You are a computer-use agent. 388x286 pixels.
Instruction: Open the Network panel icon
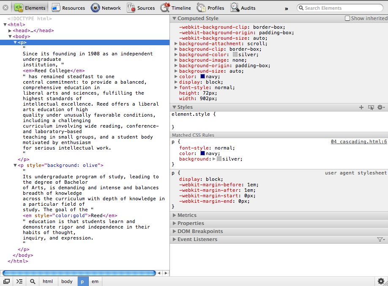click(x=96, y=8)
